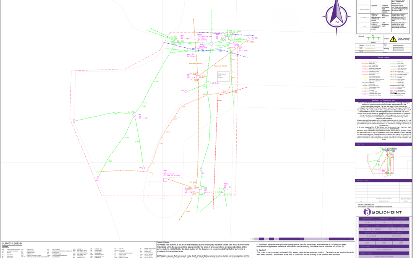
Task: Click the 'MH DDS FD' label
Action: (254, 39)
